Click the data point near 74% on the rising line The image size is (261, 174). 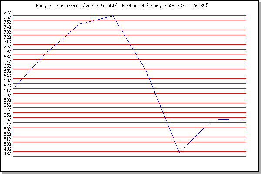point(80,24)
